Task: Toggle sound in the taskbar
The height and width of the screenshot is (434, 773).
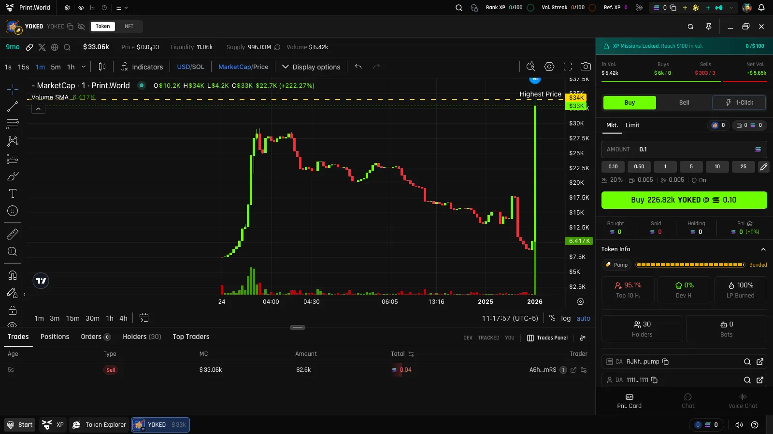Action: (739, 425)
